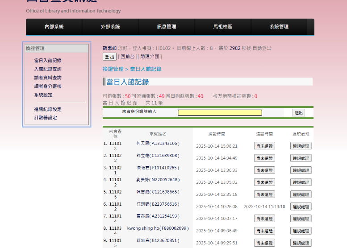
Task: Open 進館紀錄設定 sidebar link
Action: click(x=48, y=109)
